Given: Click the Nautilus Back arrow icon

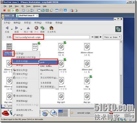Looking at the screenshot, I should [7, 28].
